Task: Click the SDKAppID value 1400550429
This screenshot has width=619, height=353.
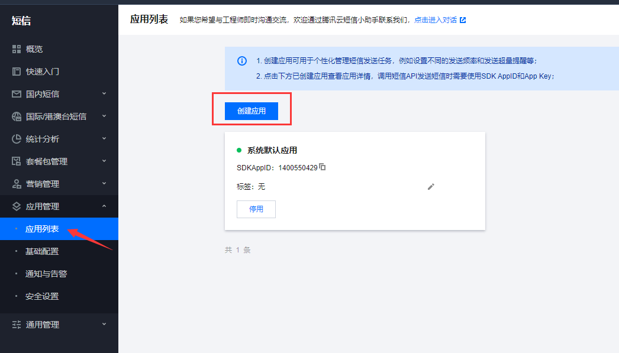Action: (x=298, y=168)
